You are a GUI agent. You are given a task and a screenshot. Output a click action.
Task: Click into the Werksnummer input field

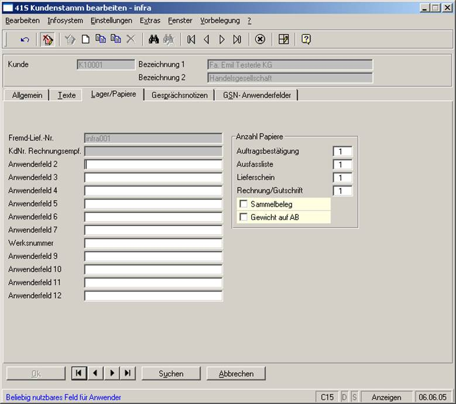pyautogui.click(x=153, y=243)
